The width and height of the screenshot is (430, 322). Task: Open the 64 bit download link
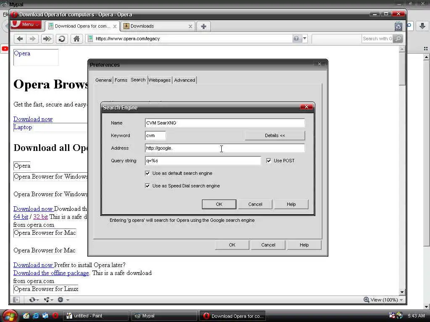point(21,217)
